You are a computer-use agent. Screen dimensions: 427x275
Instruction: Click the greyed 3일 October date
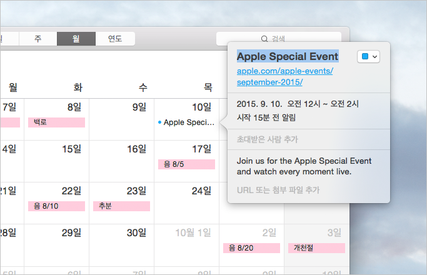click(334, 232)
